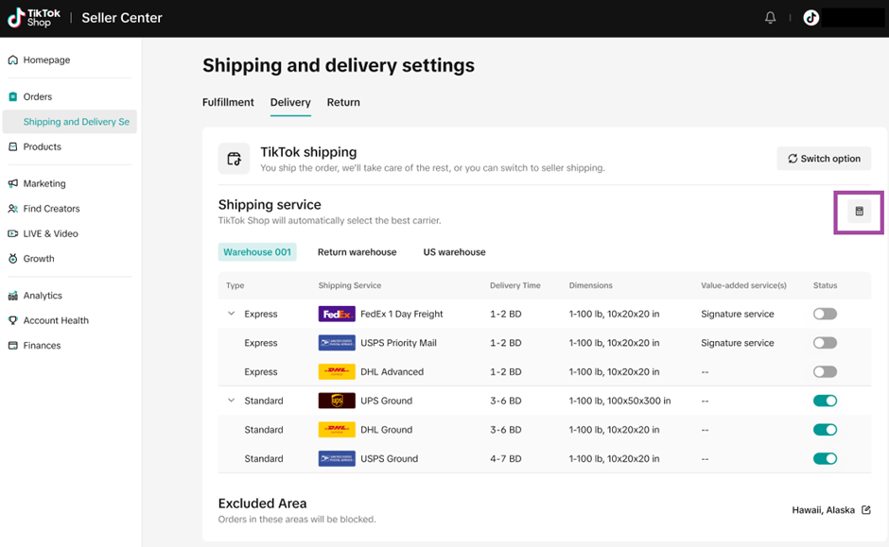
Task: Click the LIVE & Video camera icon
Action: click(13, 233)
